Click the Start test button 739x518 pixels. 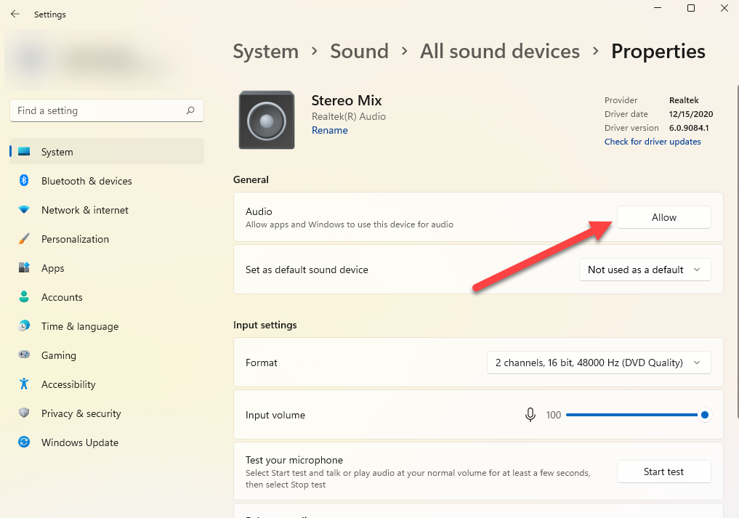(663, 472)
